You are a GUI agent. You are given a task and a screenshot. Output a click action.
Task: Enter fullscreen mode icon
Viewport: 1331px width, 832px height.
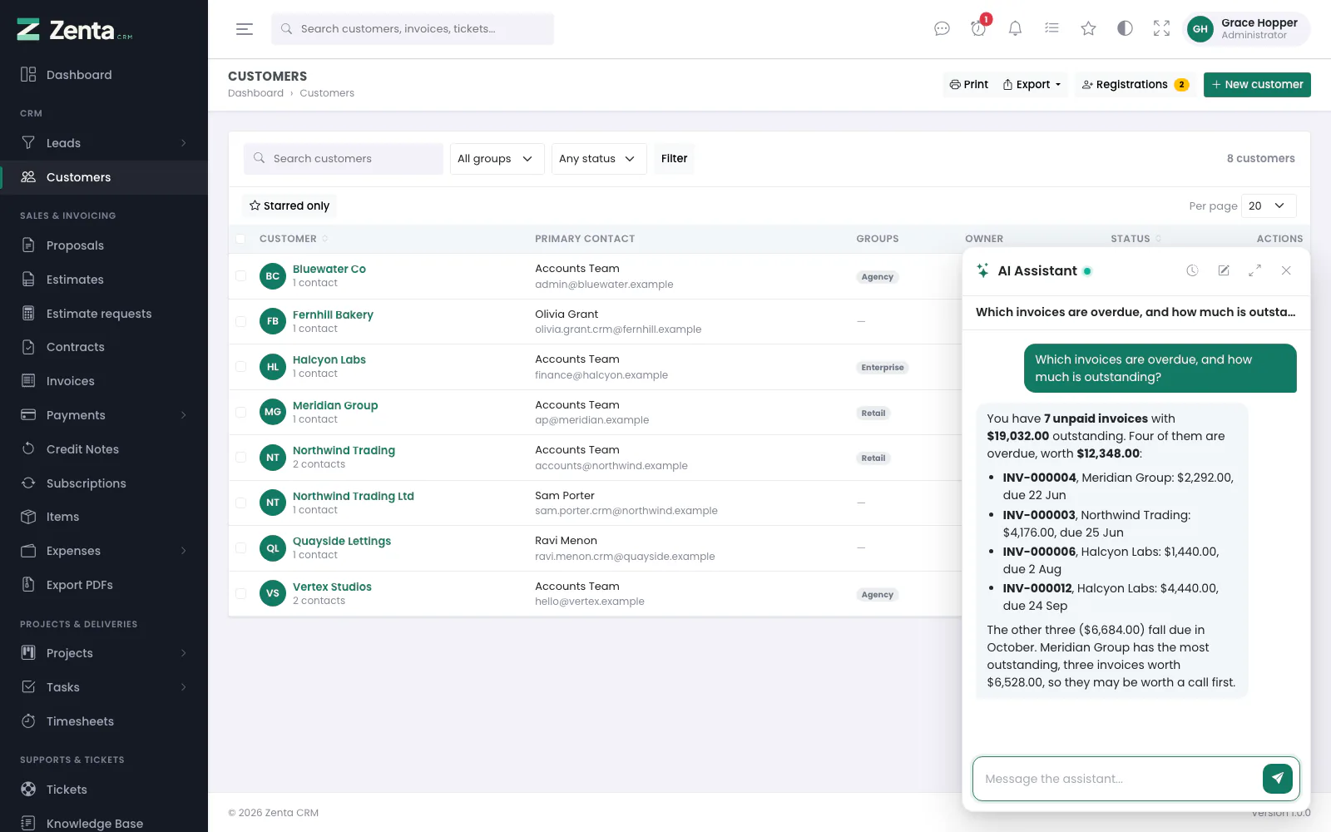pyautogui.click(x=1161, y=29)
